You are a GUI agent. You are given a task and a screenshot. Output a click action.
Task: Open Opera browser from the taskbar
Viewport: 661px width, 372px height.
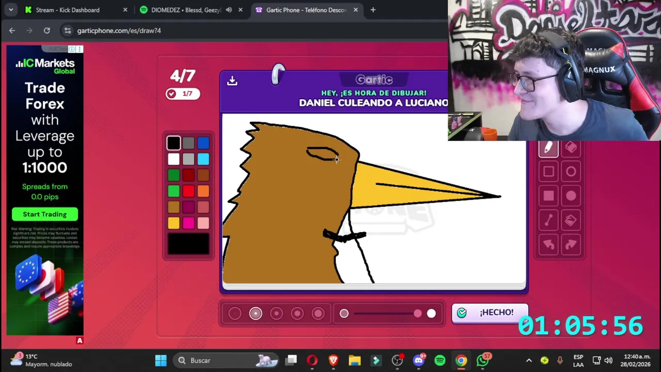point(312,360)
